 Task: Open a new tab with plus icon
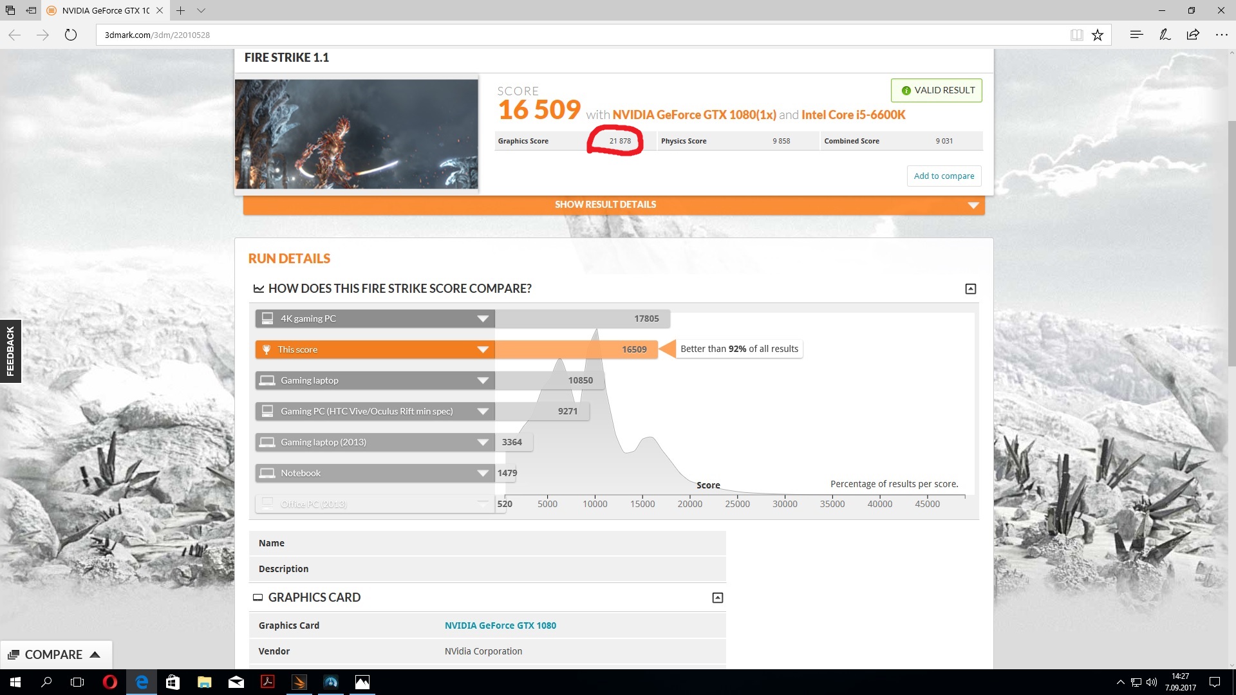pos(181,10)
